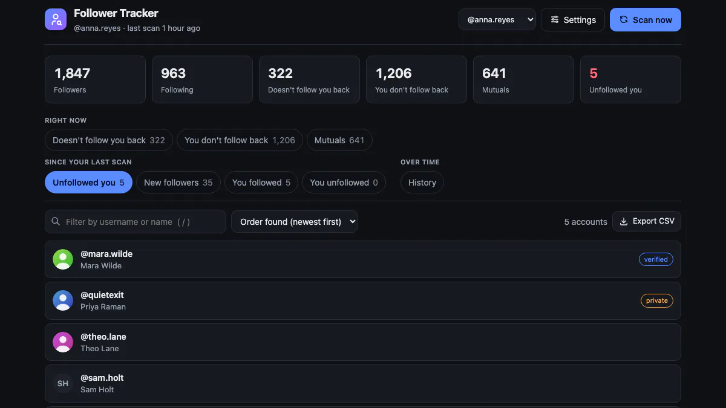Open the History view

pos(422,183)
